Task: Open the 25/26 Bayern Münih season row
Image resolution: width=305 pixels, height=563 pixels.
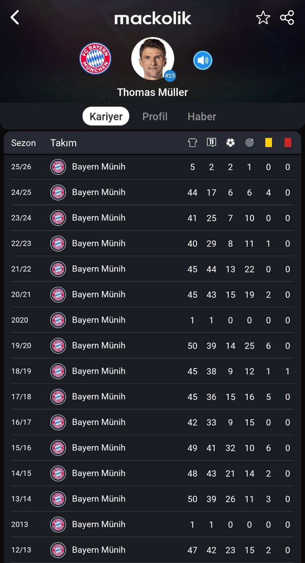Action: (x=152, y=167)
